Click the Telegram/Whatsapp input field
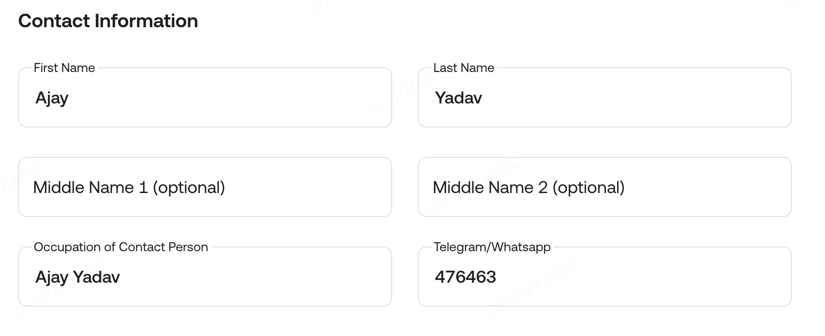825x336 pixels. point(604,277)
